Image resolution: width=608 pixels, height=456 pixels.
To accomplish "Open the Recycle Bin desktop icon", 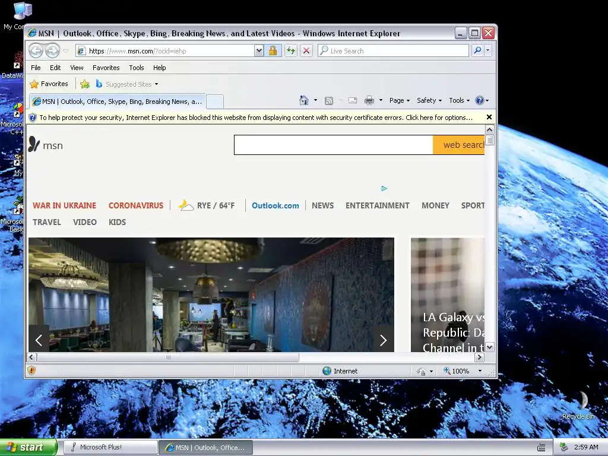I will tap(578, 405).
